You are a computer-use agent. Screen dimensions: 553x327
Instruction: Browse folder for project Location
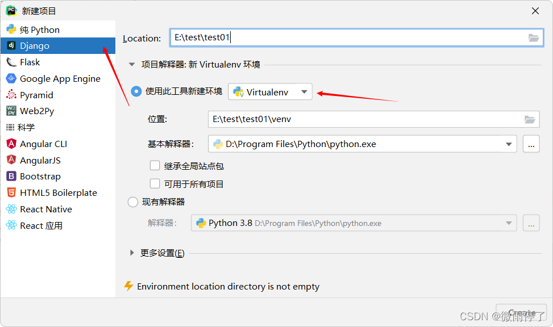pos(534,37)
